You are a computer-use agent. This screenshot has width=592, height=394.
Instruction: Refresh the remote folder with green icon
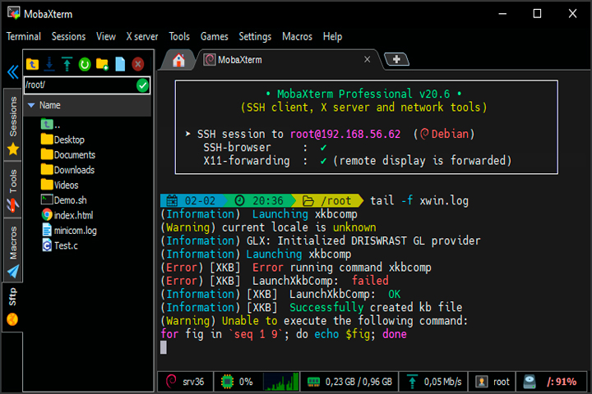85,65
